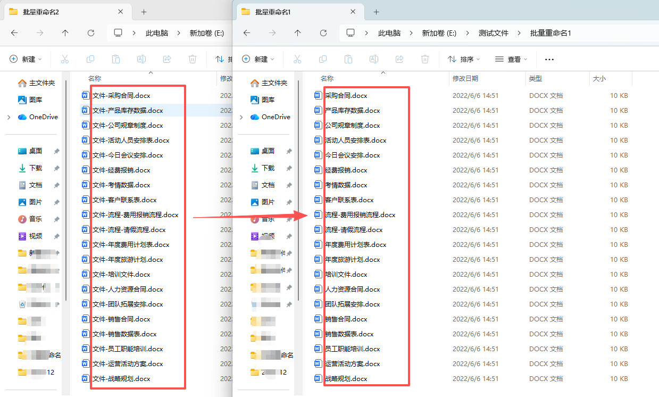This screenshot has width=659, height=397.
Task: Go back in the 批量重命名1 window
Action: (x=247, y=33)
